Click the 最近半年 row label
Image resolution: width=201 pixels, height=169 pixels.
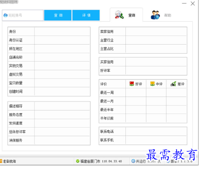(107, 110)
